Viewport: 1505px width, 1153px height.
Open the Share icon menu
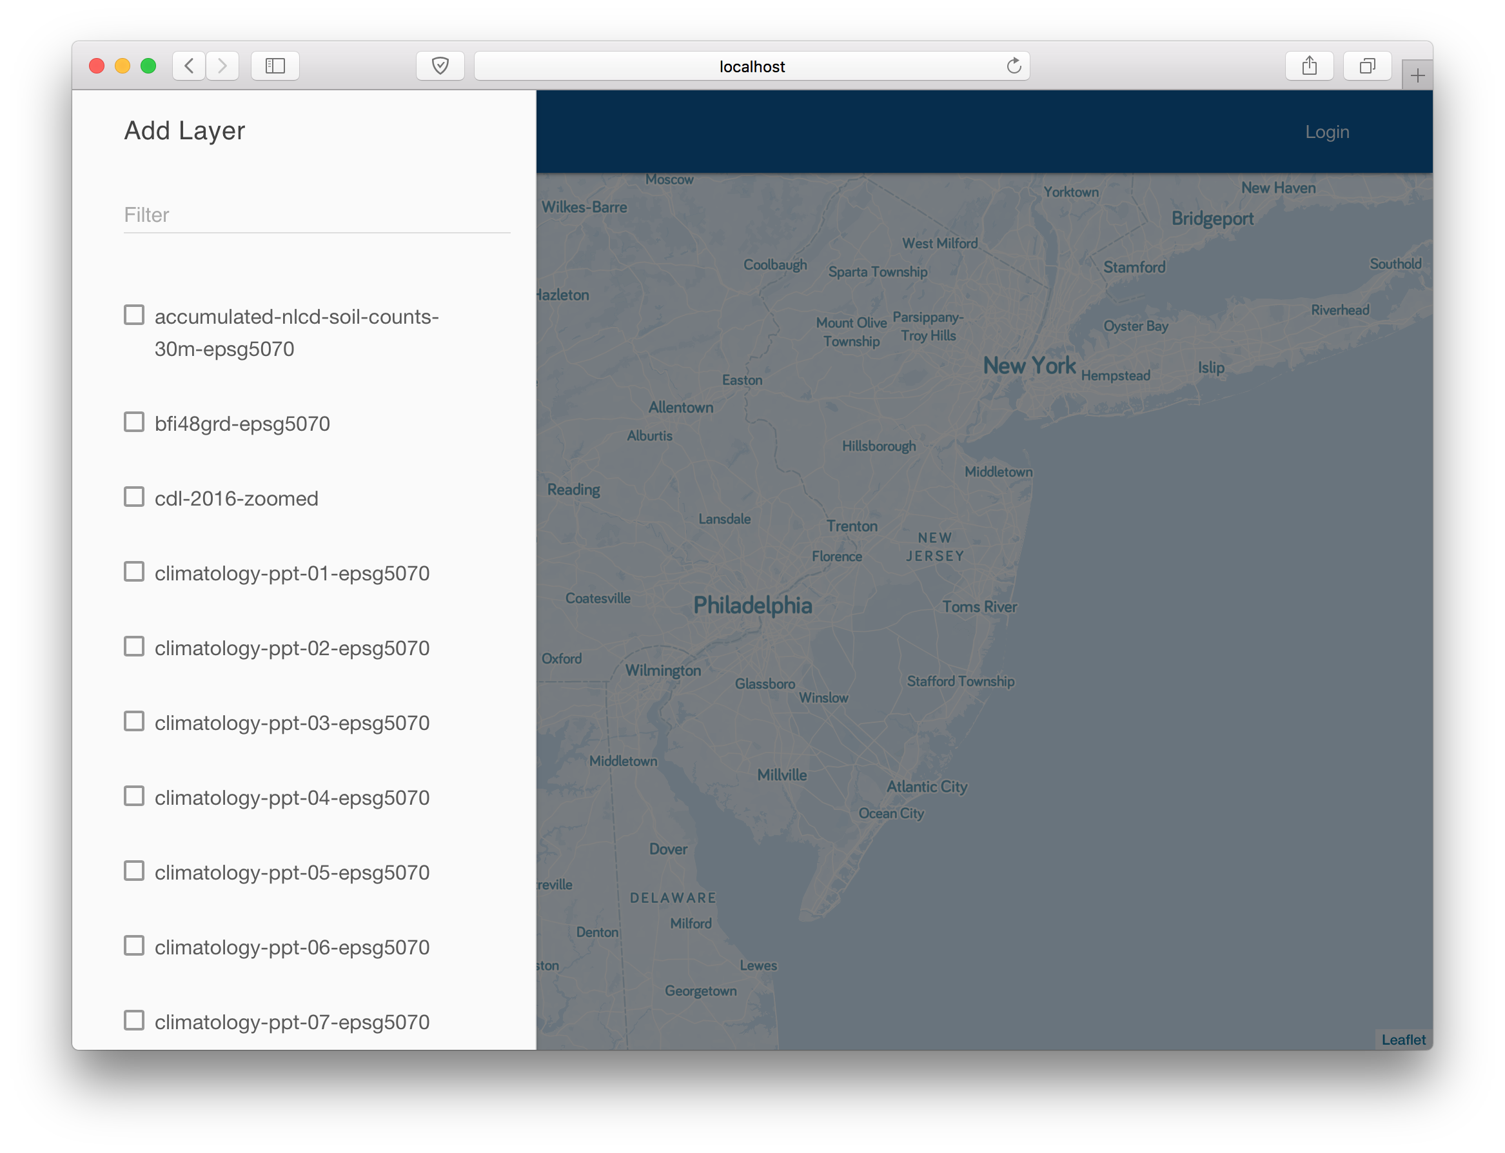point(1309,66)
